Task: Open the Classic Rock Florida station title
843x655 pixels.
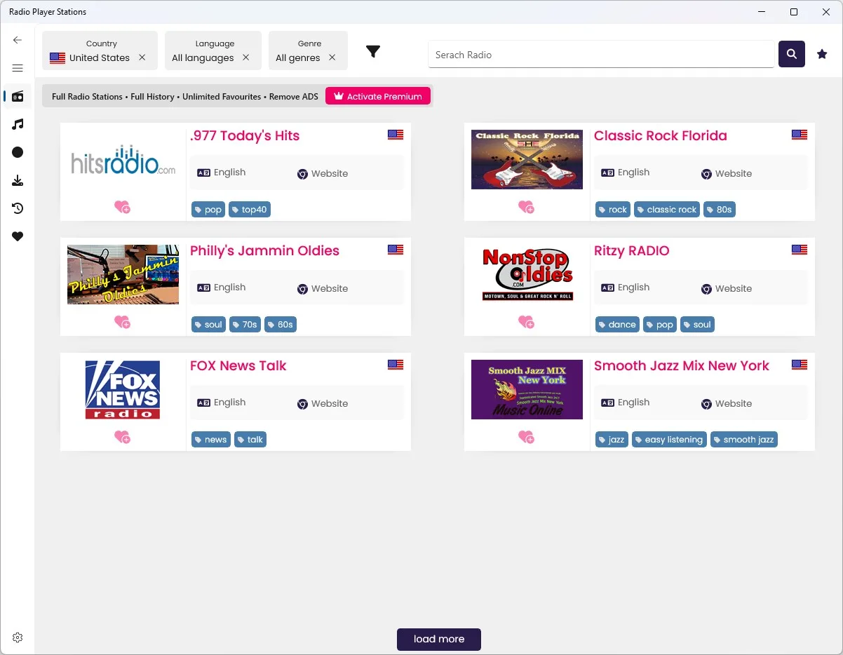Action: (660, 136)
